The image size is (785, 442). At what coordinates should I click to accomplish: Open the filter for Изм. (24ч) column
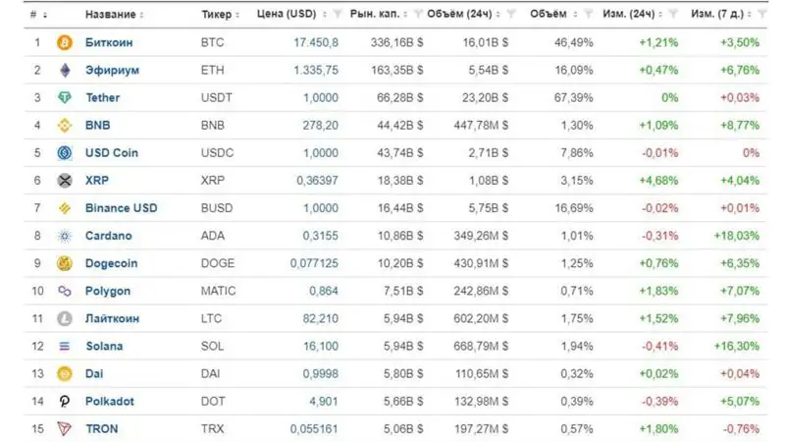click(x=674, y=15)
